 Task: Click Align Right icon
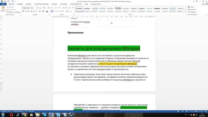coord(57,11)
